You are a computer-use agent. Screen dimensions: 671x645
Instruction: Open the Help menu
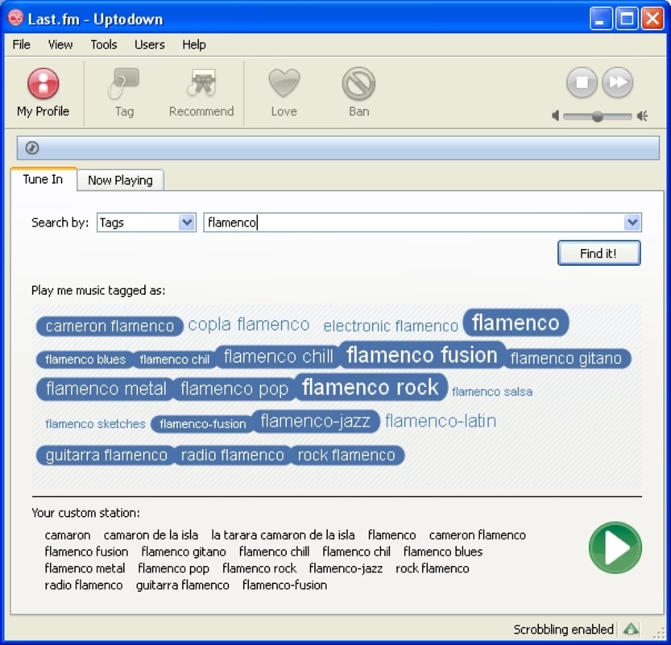[194, 44]
